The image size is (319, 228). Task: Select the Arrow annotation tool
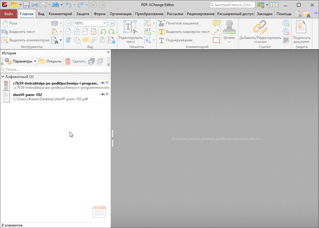(216, 32)
